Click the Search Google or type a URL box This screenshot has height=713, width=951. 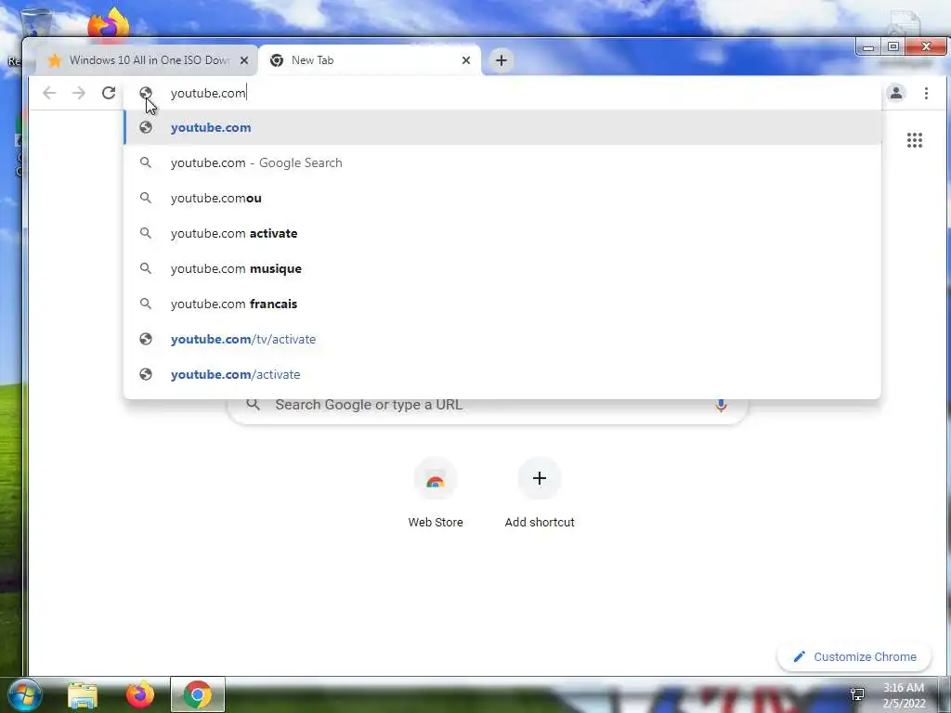tap(488, 405)
